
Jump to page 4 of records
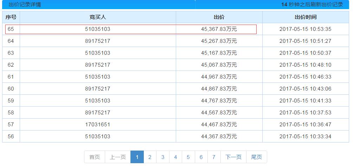pyautogui.click(x=175, y=157)
